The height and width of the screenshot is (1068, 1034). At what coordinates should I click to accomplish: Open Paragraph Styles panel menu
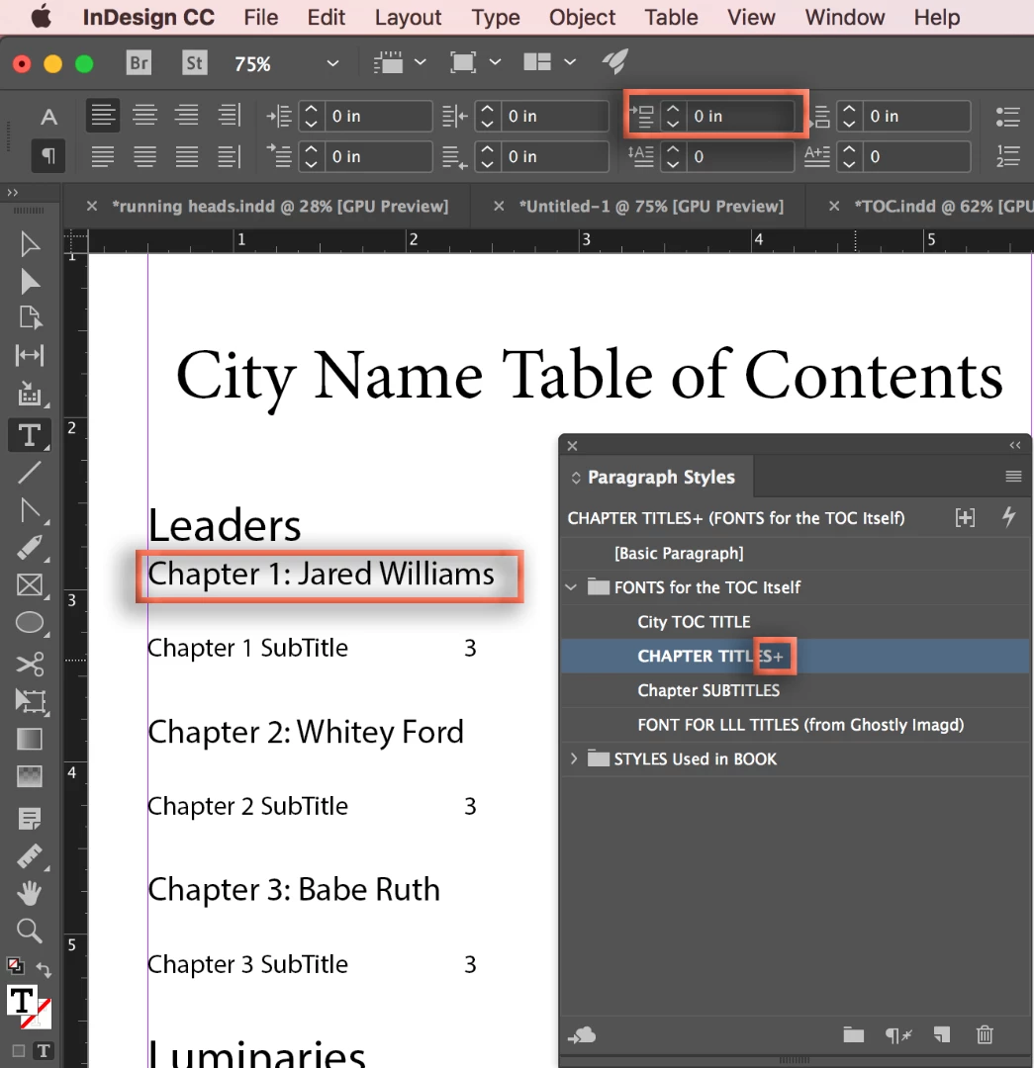1013,476
